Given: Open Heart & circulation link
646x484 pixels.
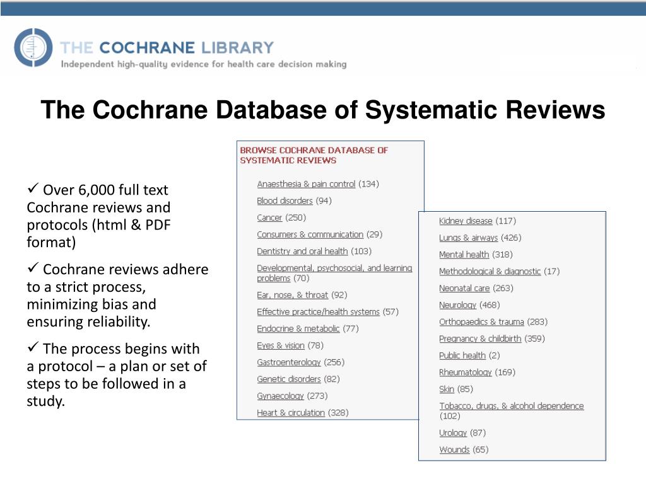Looking at the screenshot, I should [290, 413].
